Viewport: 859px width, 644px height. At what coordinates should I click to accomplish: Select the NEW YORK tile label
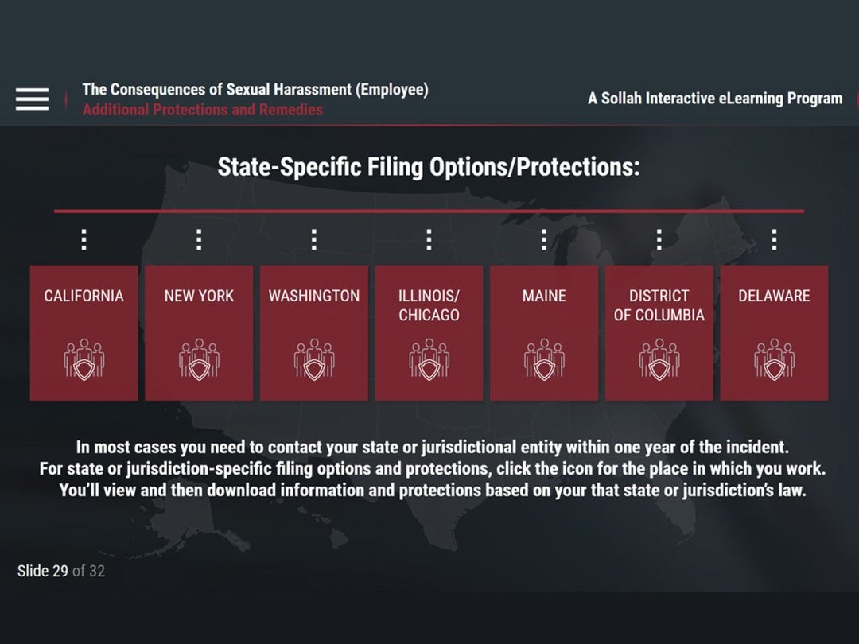pyautogui.click(x=199, y=296)
